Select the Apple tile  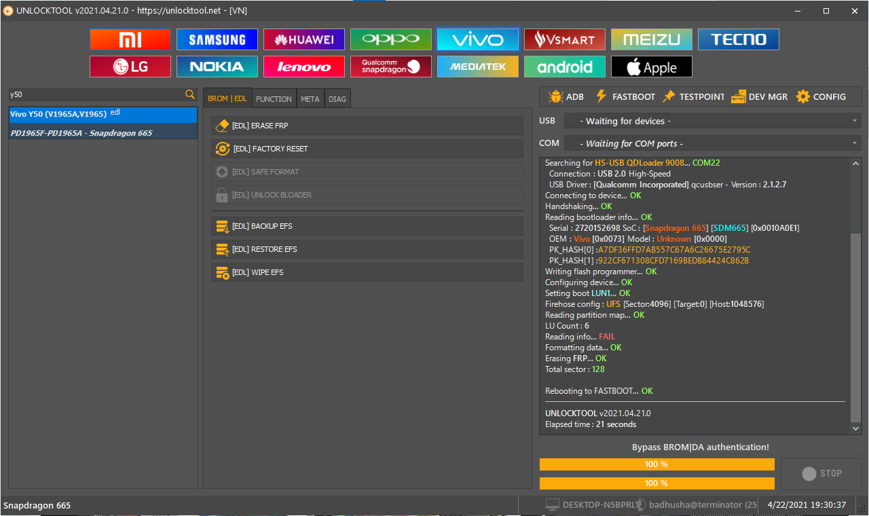(x=652, y=67)
